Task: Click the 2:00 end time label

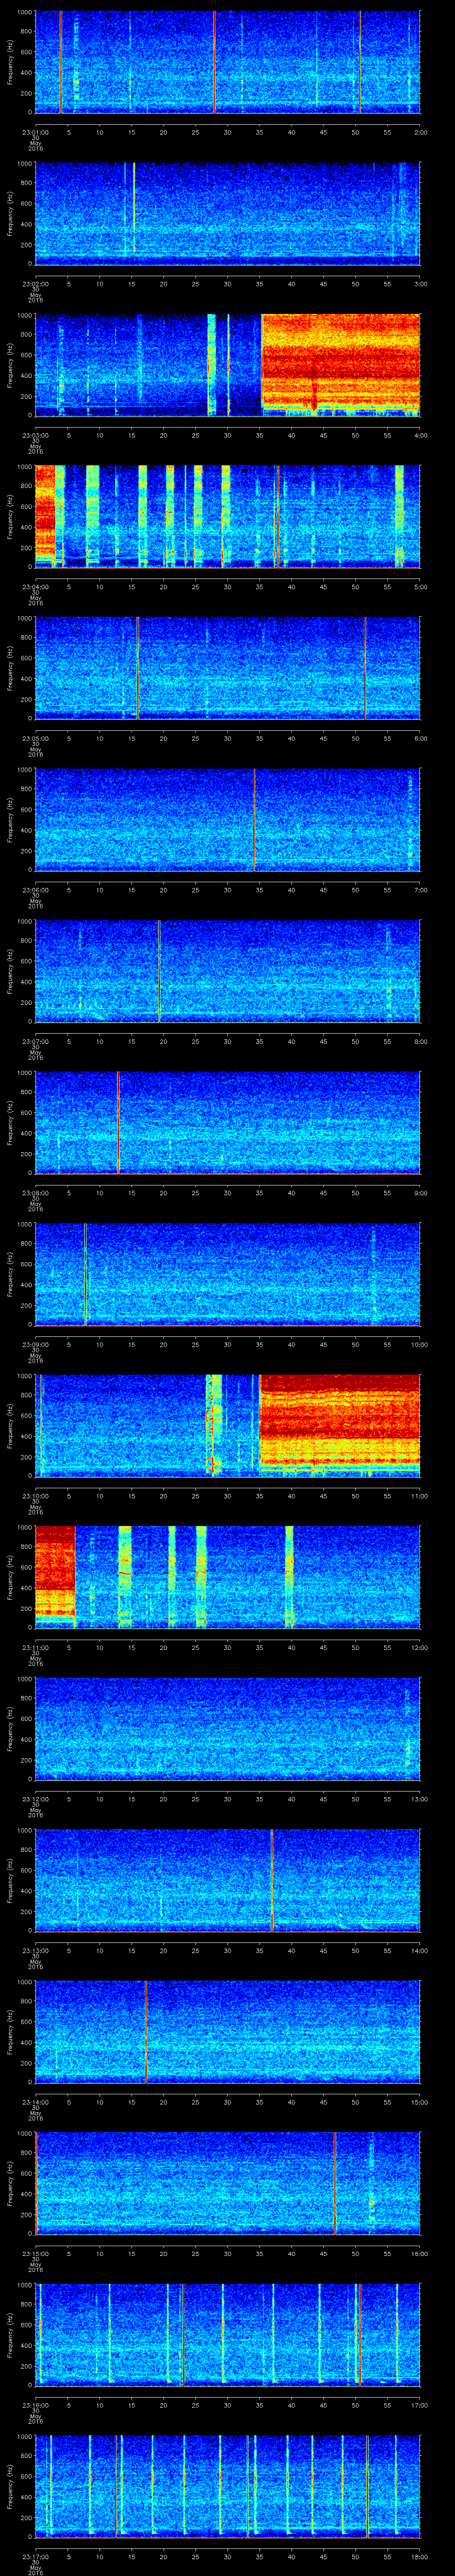Action: coord(420,132)
